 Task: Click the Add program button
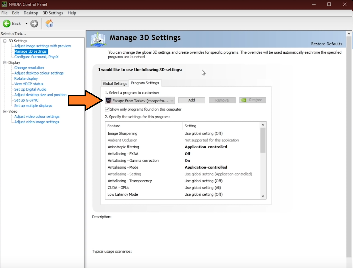(192, 100)
